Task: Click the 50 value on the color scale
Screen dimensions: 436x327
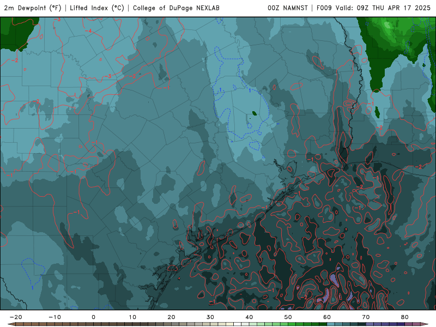Action: coord(288,317)
